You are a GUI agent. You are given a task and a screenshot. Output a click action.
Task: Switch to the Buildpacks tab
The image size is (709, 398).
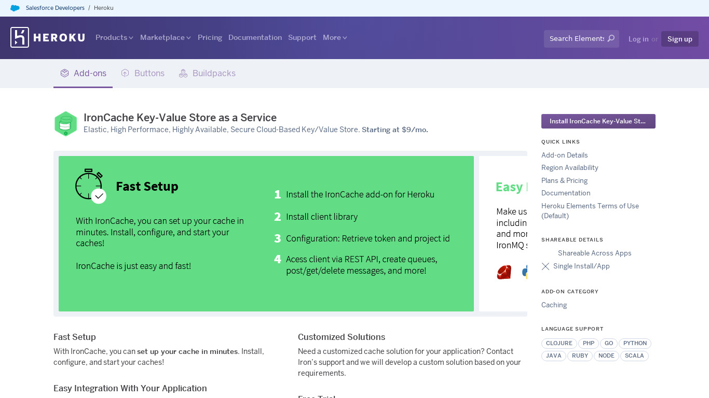207,73
